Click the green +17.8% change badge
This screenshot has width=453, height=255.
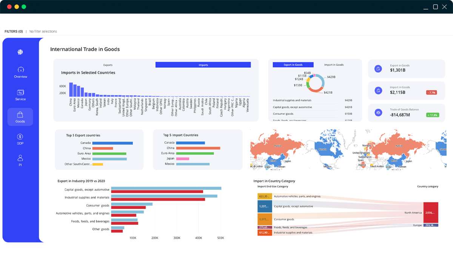(432, 115)
